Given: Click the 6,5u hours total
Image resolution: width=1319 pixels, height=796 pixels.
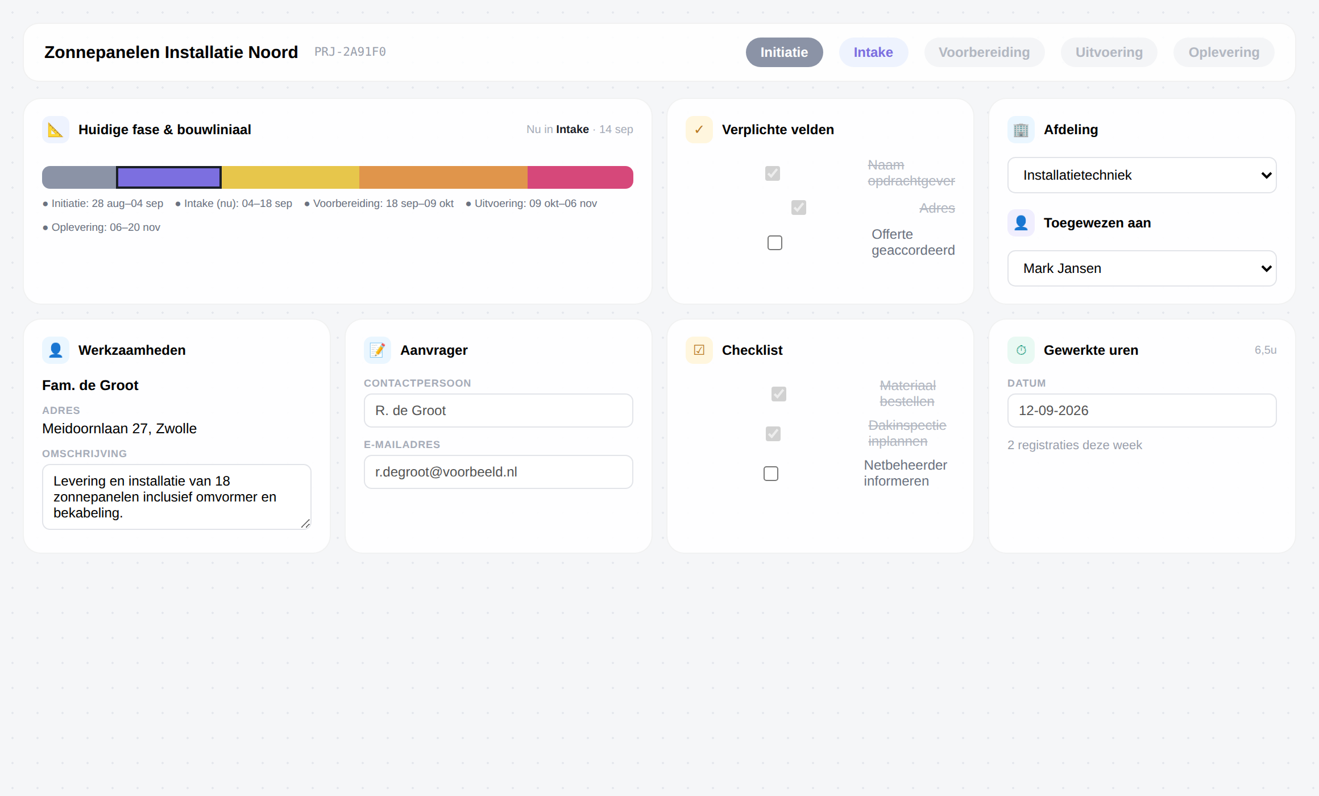Looking at the screenshot, I should [x=1266, y=350].
